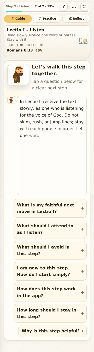
Task: Expand 'What should I attend to as I listen?'
Action: (50, 229)
